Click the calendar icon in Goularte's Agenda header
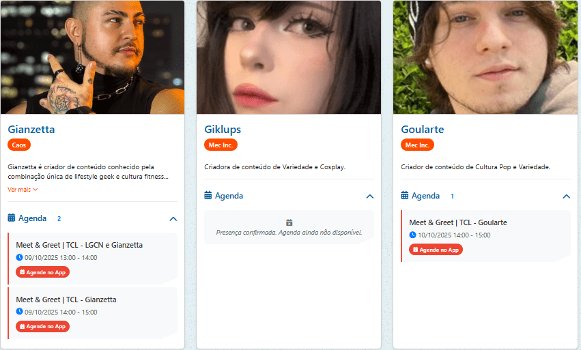This screenshot has height=350, width=581. click(x=405, y=196)
